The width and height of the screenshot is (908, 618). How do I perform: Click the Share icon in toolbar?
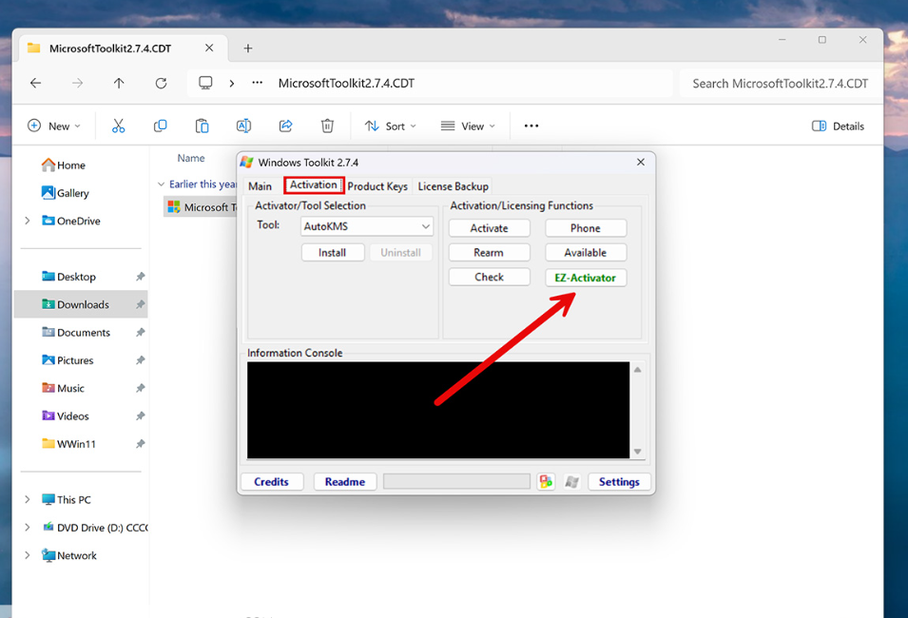[x=285, y=126]
